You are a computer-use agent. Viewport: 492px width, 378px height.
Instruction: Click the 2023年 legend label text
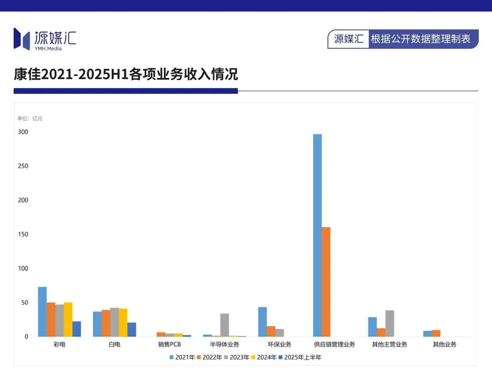240,357
